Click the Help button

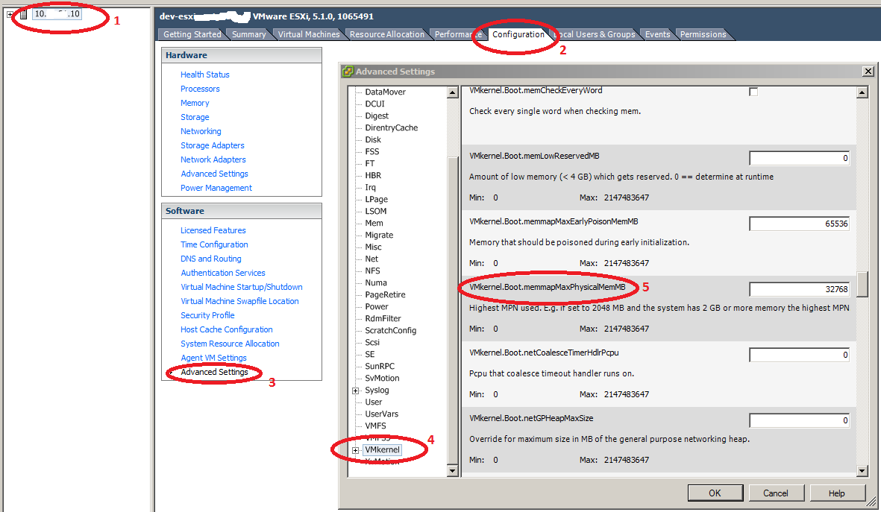point(836,493)
